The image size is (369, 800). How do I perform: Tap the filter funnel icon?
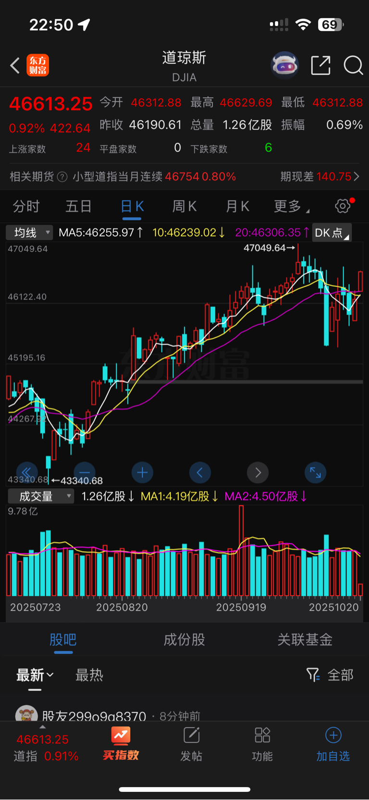click(x=313, y=675)
